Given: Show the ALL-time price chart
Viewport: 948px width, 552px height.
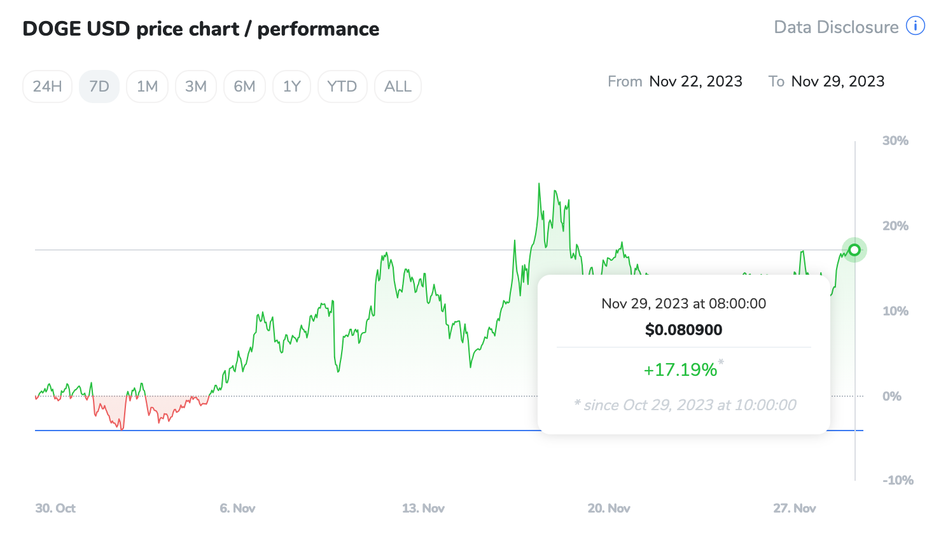Looking at the screenshot, I should [398, 86].
